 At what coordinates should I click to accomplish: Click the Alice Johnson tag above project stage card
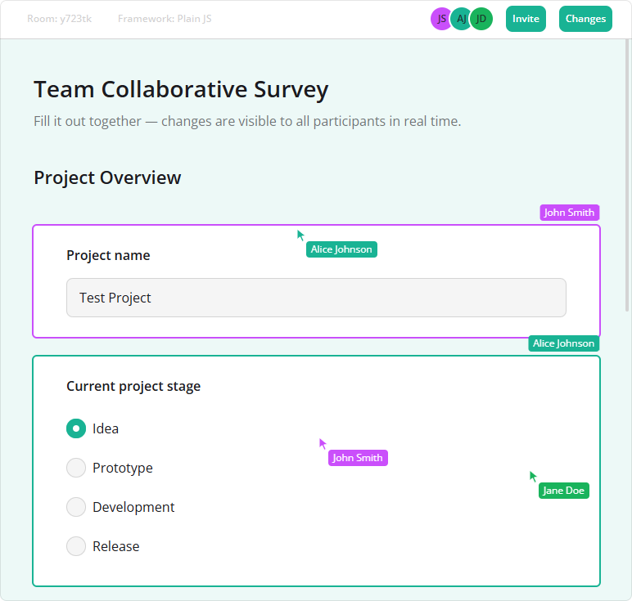(563, 343)
